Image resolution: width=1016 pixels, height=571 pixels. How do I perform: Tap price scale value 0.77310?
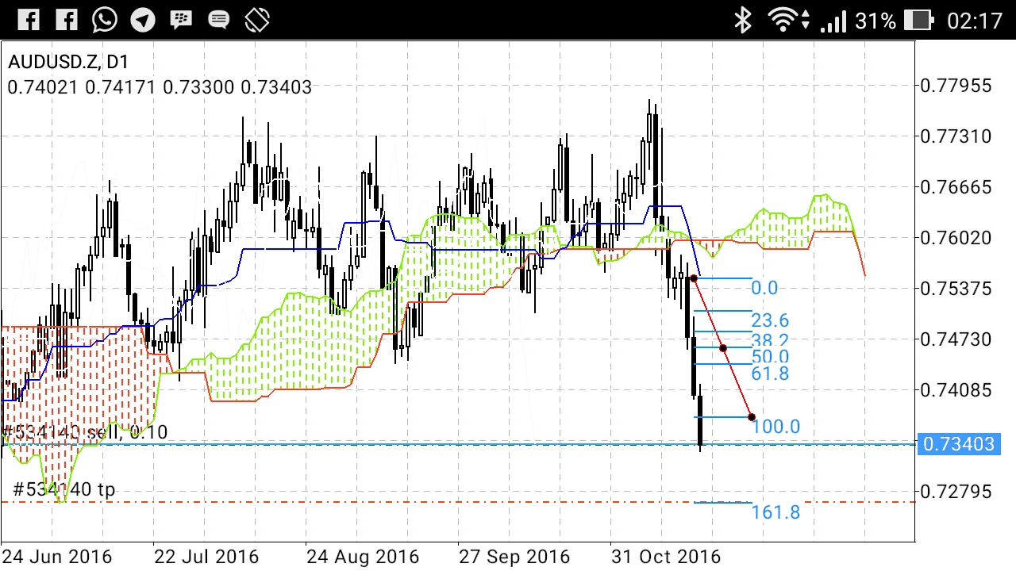(x=956, y=136)
